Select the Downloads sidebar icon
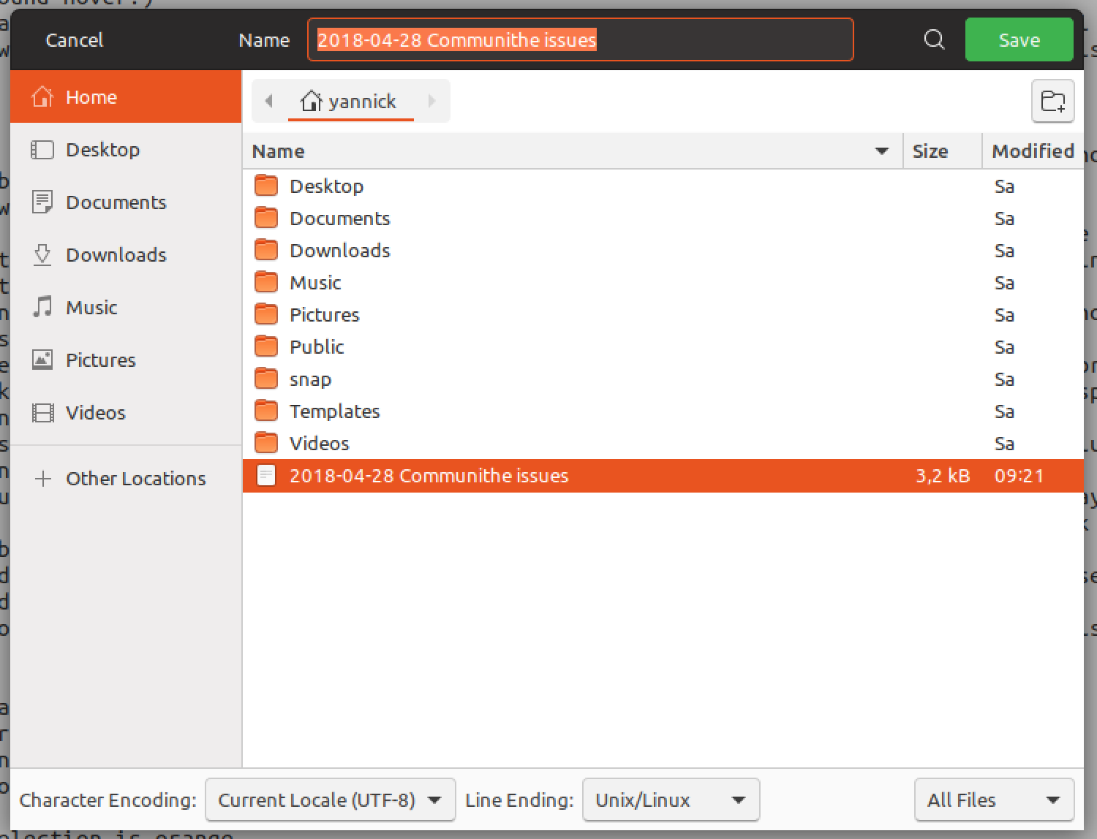Screen dimensions: 1097x839 [x=42, y=254]
